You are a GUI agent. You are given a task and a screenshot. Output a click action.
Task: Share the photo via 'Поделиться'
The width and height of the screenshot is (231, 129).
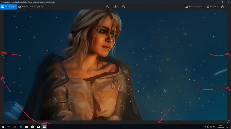click(x=212, y=7)
